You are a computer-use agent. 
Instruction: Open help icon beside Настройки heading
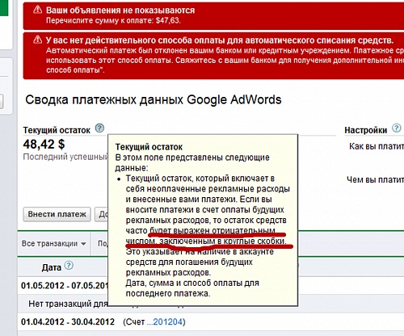click(x=396, y=128)
